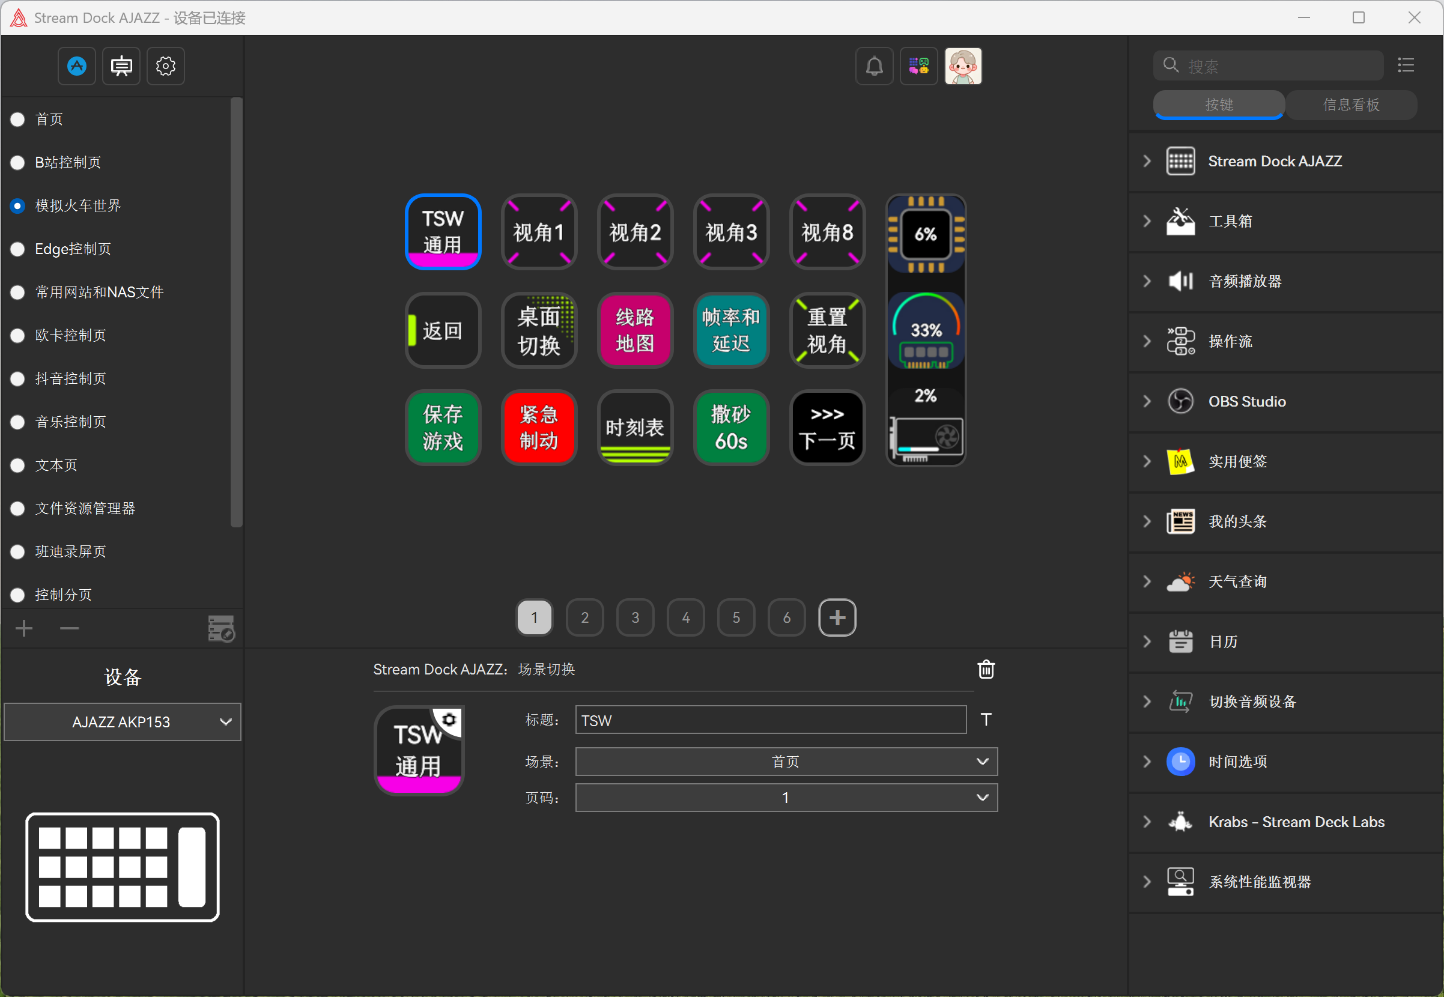Open the user avatar profile

pos(962,66)
